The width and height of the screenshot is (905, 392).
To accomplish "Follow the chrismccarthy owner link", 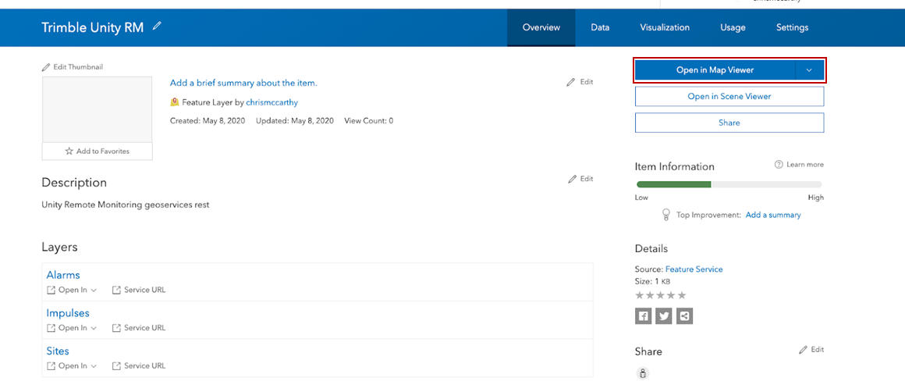I will (x=271, y=102).
